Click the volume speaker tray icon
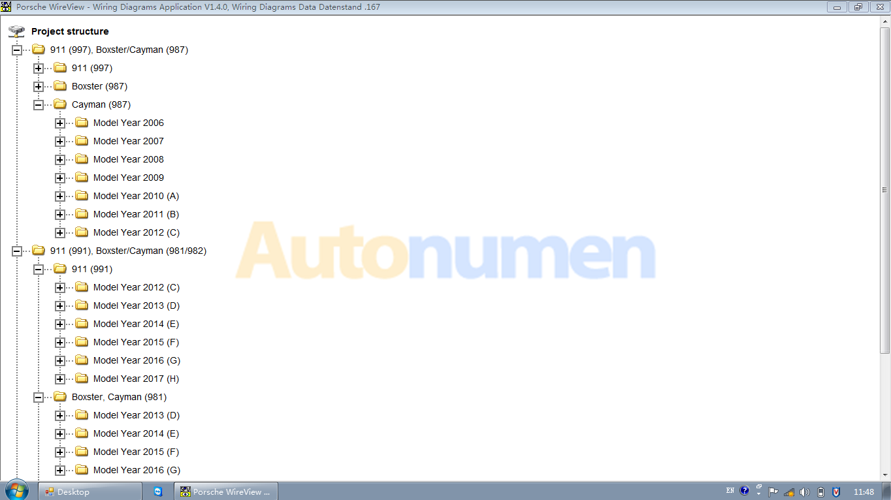This screenshot has height=500, width=891. tap(805, 492)
